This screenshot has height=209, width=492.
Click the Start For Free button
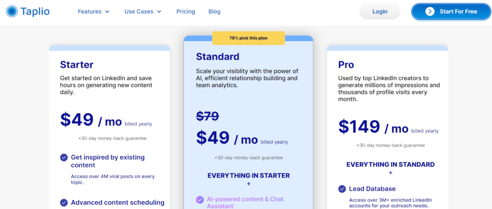click(x=451, y=12)
